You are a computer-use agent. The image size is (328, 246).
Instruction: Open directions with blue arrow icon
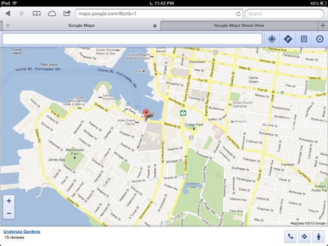288,39
